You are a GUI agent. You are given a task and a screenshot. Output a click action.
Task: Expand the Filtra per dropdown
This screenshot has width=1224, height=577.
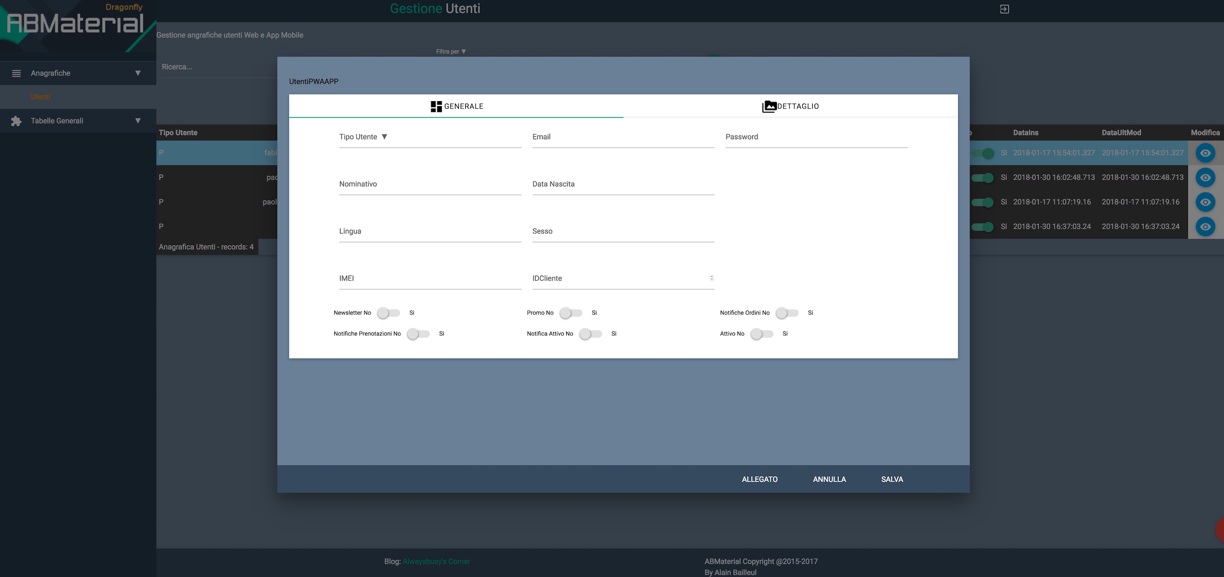click(x=450, y=51)
